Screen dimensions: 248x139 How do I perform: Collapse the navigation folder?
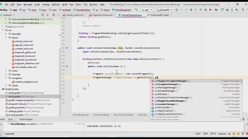6,78
